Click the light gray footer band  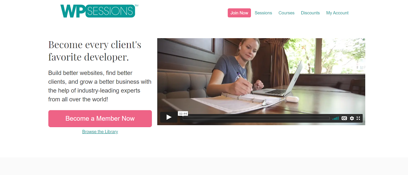click(x=204, y=166)
